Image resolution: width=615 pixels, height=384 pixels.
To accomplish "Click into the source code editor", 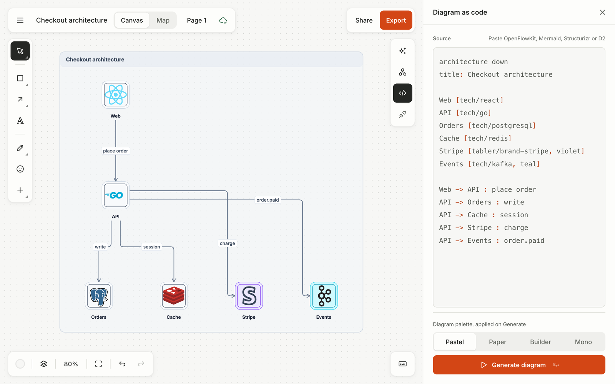I will (x=519, y=177).
